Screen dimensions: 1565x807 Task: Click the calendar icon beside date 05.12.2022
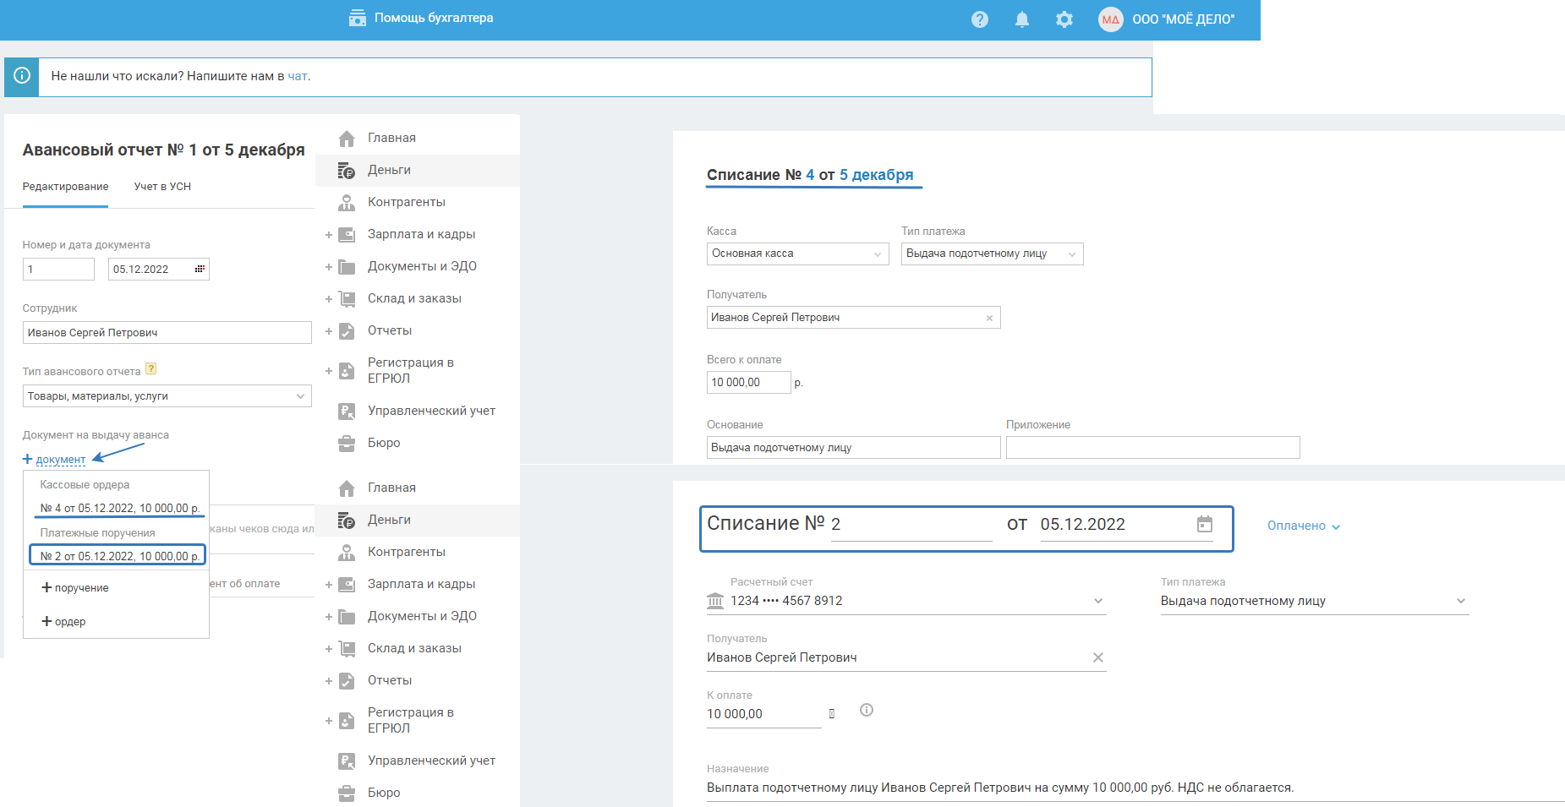click(x=1204, y=524)
